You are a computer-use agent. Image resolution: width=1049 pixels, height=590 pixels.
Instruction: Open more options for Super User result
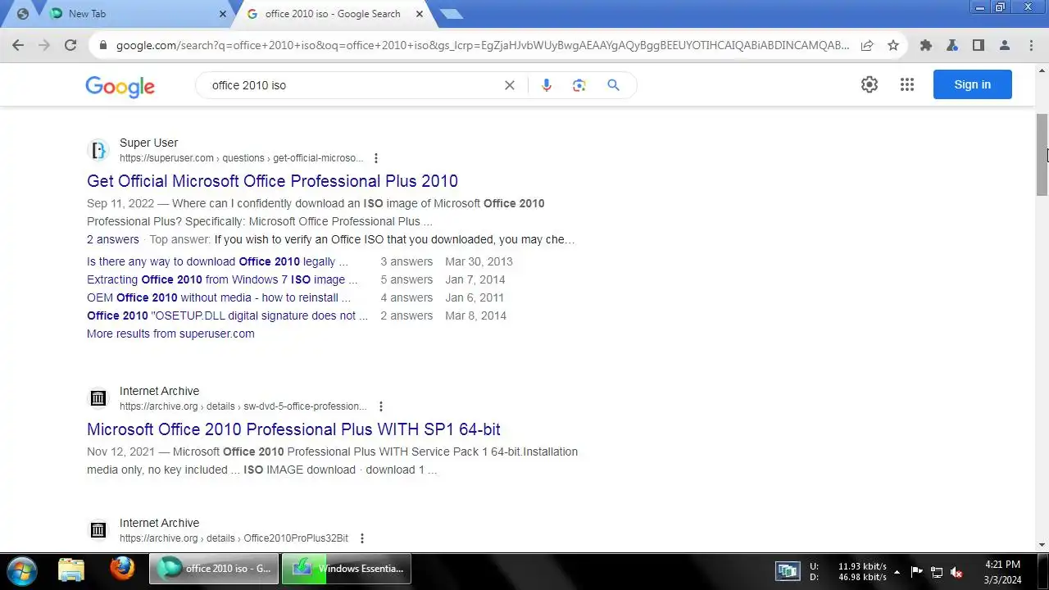pos(376,158)
